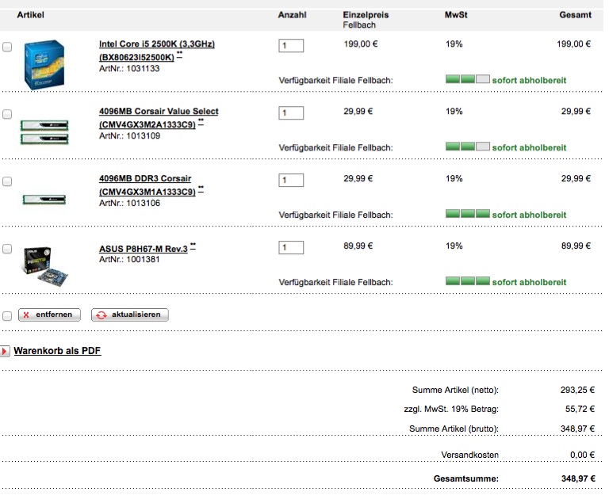Click the availability bar for 4096MB DDR3 Corsair
Screen dimensions: 609x503
(468, 213)
